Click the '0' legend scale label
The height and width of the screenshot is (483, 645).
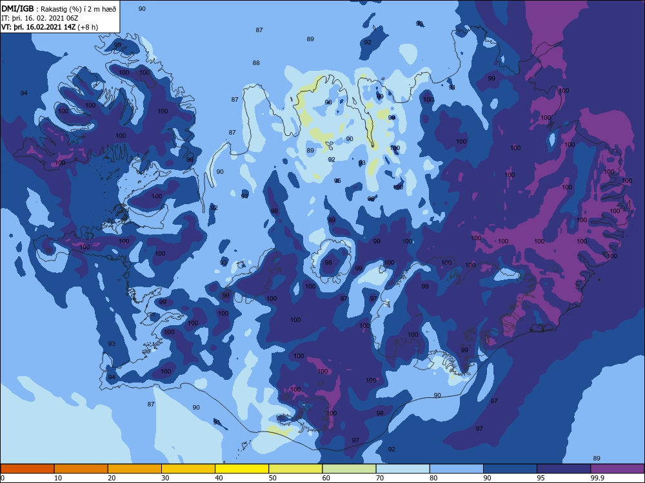(x=3, y=478)
